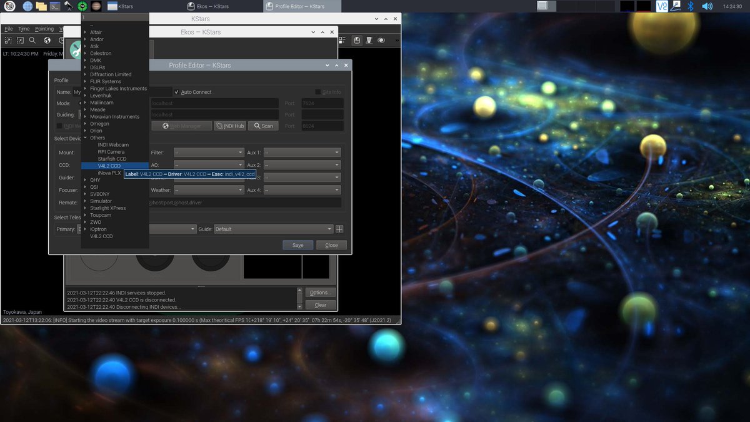The image size is (750, 422).
Task: Select the bottom V4L2 CCD list entry
Action: tap(101, 236)
